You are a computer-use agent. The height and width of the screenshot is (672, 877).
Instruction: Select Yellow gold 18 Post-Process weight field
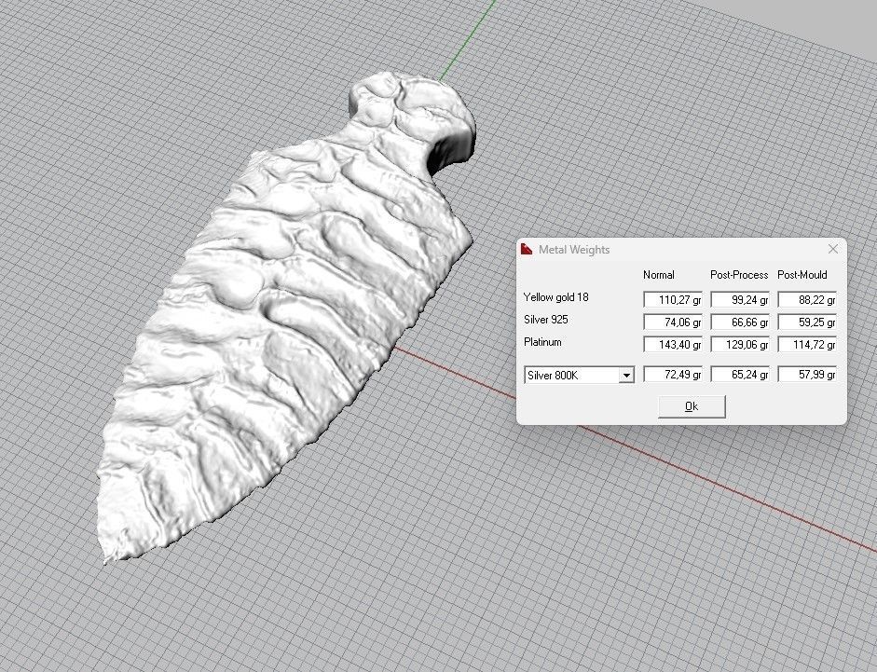point(740,300)
